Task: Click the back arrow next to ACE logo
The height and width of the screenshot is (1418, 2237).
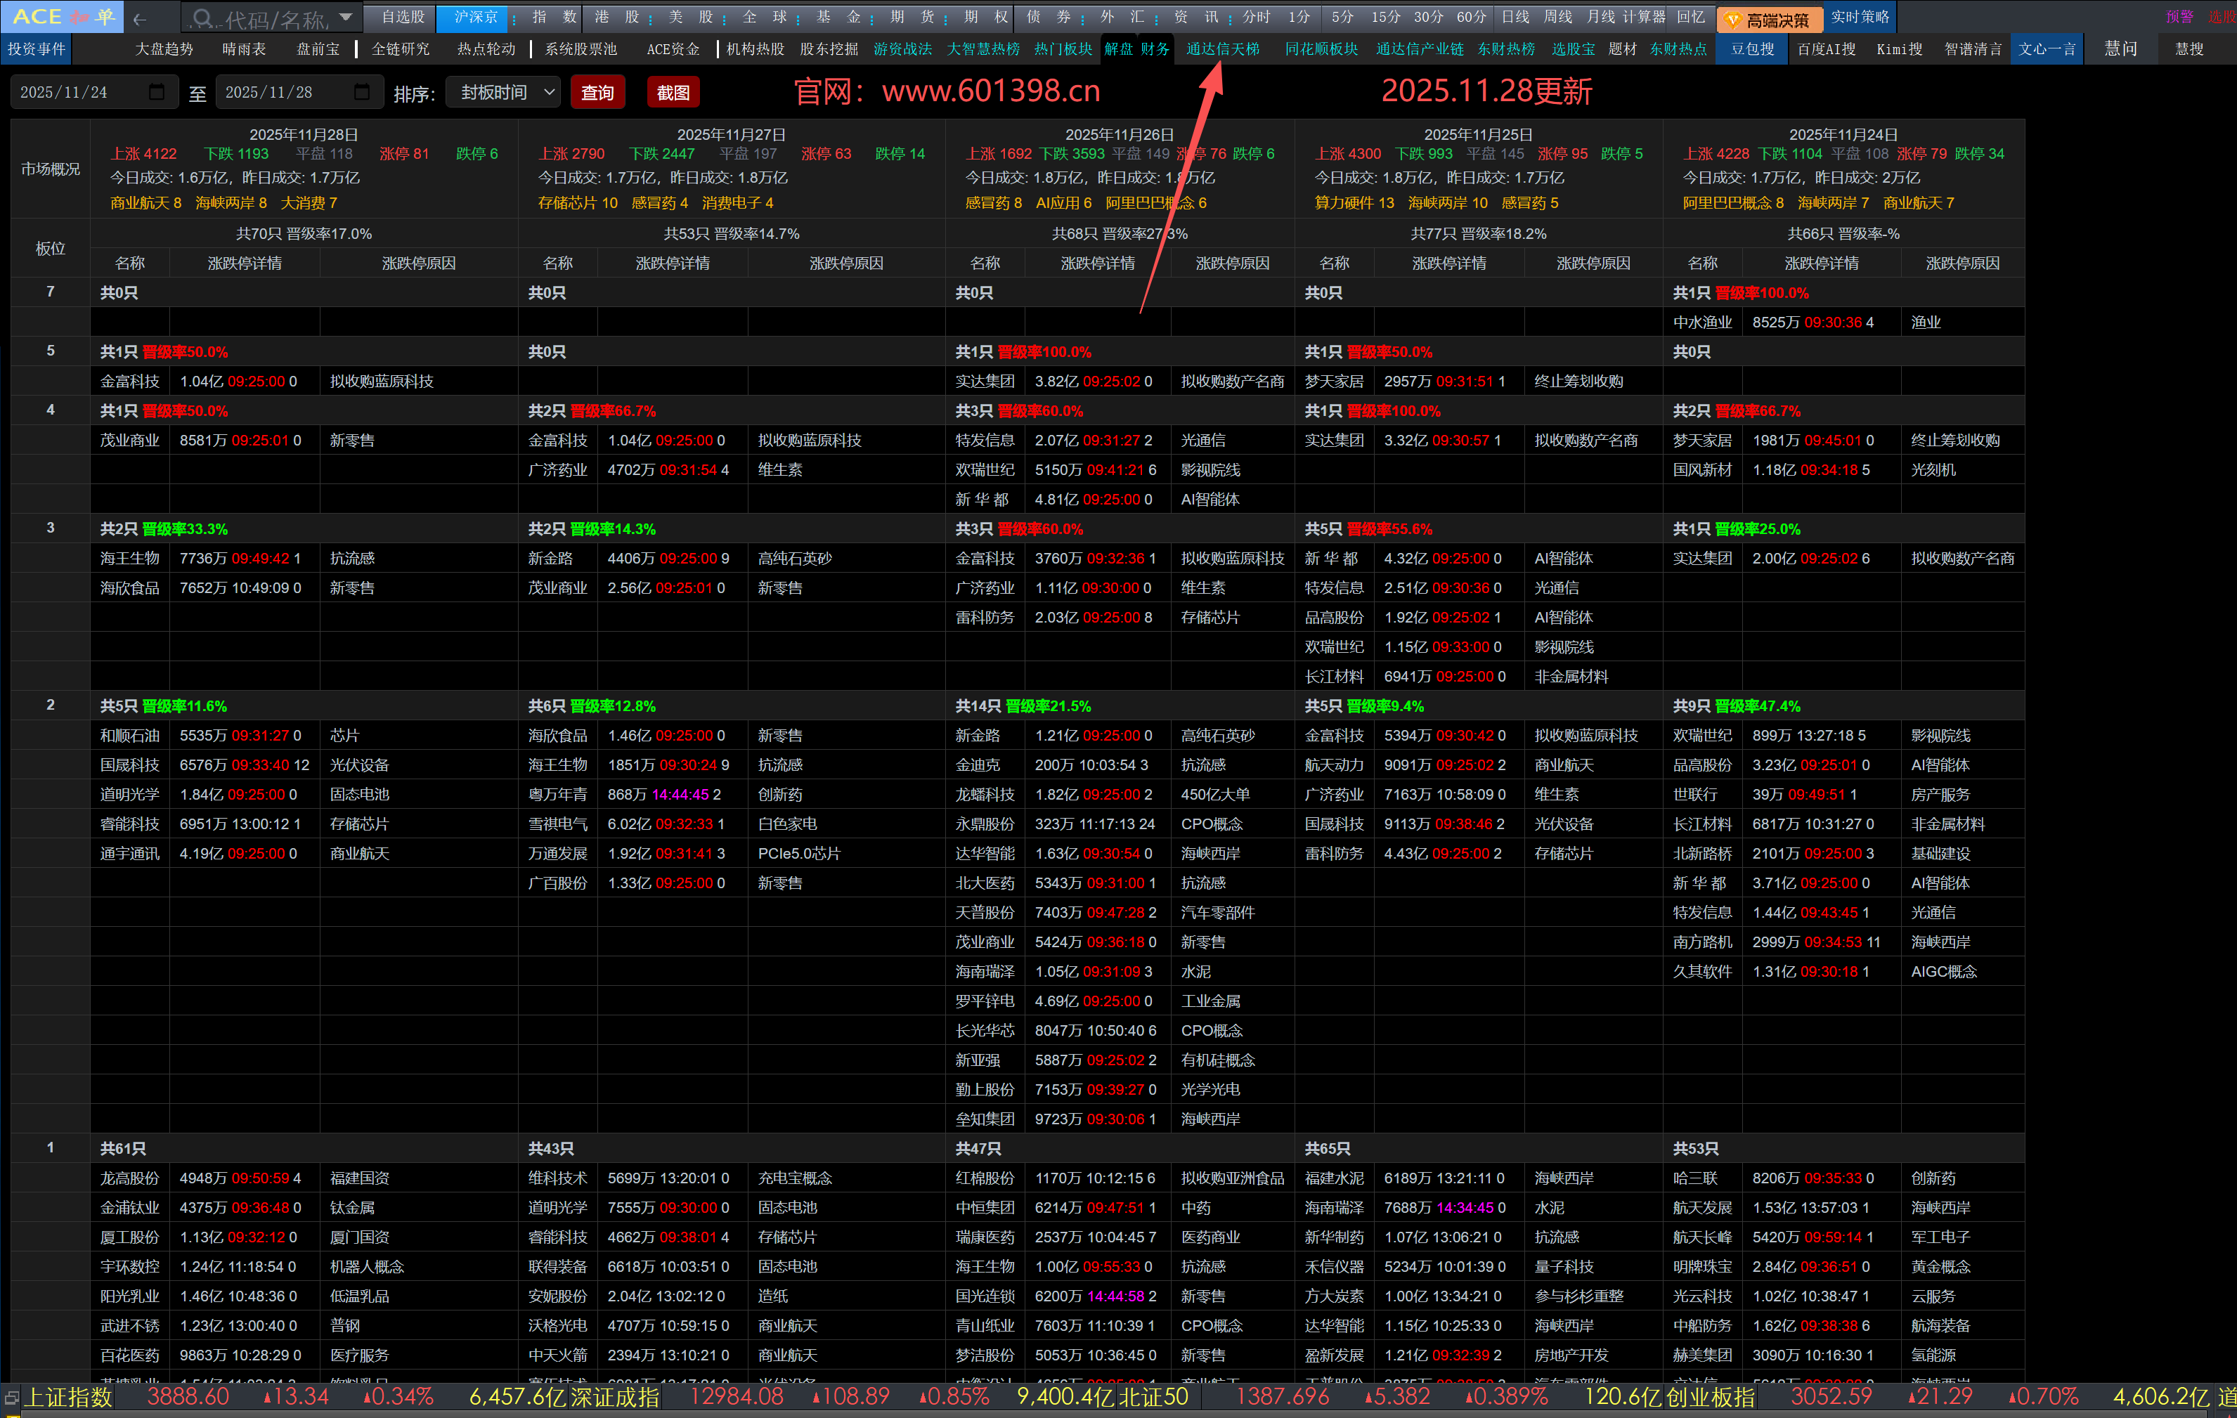Action: (139, 18)
